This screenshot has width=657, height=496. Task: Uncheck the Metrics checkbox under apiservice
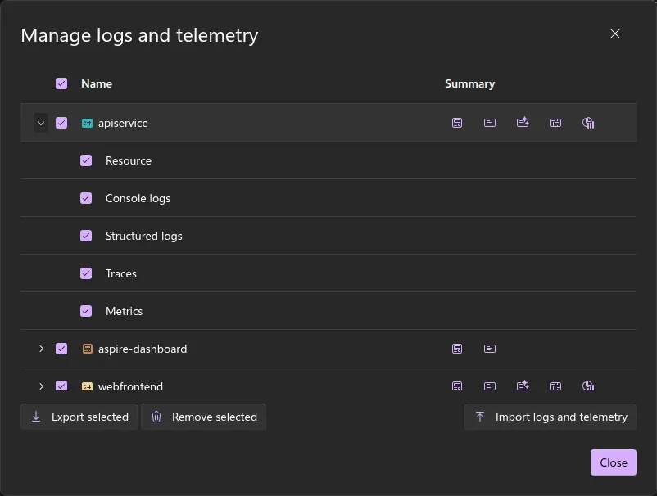point(86,311)
